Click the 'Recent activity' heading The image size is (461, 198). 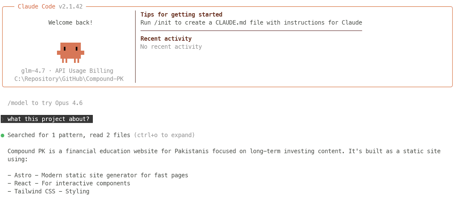pos(166,39)
